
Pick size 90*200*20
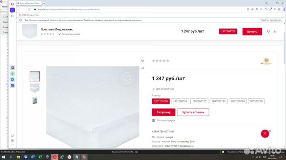tap(257, 102)
